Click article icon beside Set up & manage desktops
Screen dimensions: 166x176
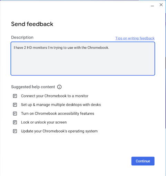pyautogui.click(x=15, y=105)
